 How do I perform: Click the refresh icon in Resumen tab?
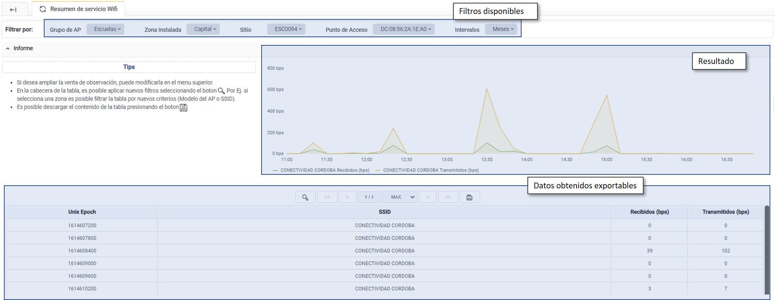(43, 9)
